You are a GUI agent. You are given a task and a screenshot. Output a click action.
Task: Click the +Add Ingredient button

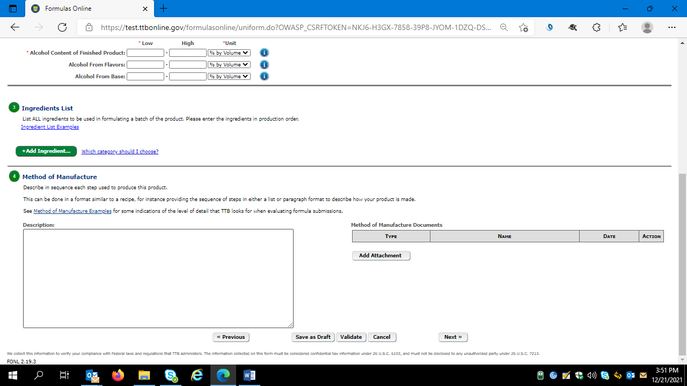46,151
